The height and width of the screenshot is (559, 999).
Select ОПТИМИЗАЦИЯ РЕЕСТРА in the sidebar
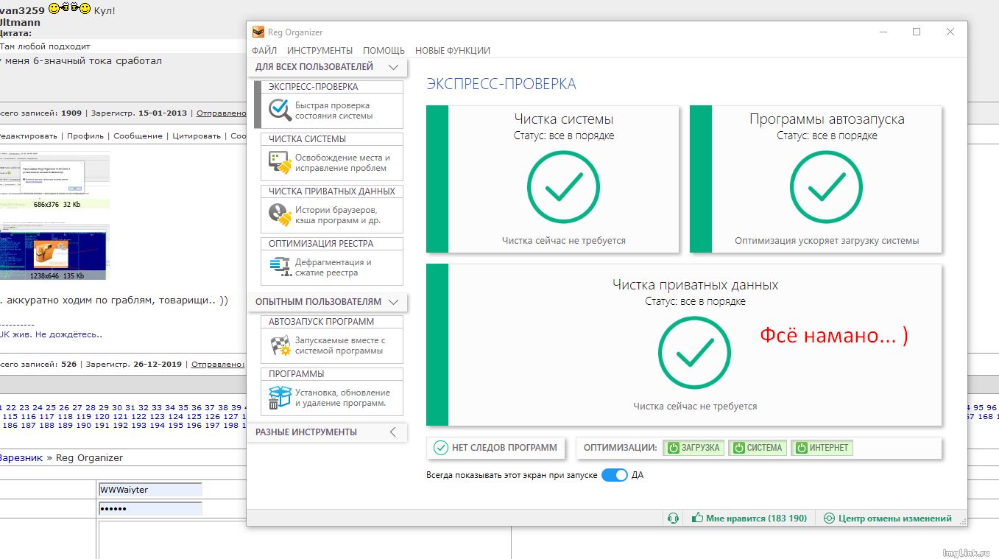pyautogui.click(x=331, y=261)
